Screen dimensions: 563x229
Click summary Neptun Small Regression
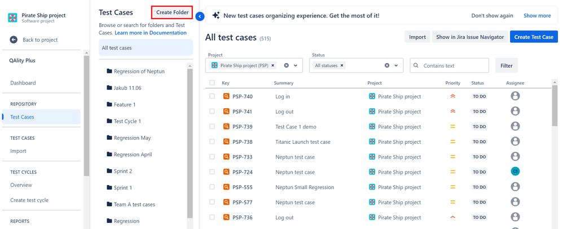tap(305, 187)
